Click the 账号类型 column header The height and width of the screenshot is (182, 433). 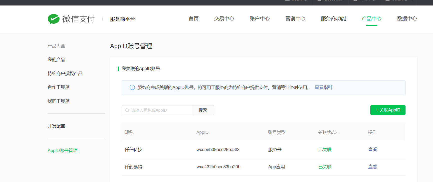(277, 132)
